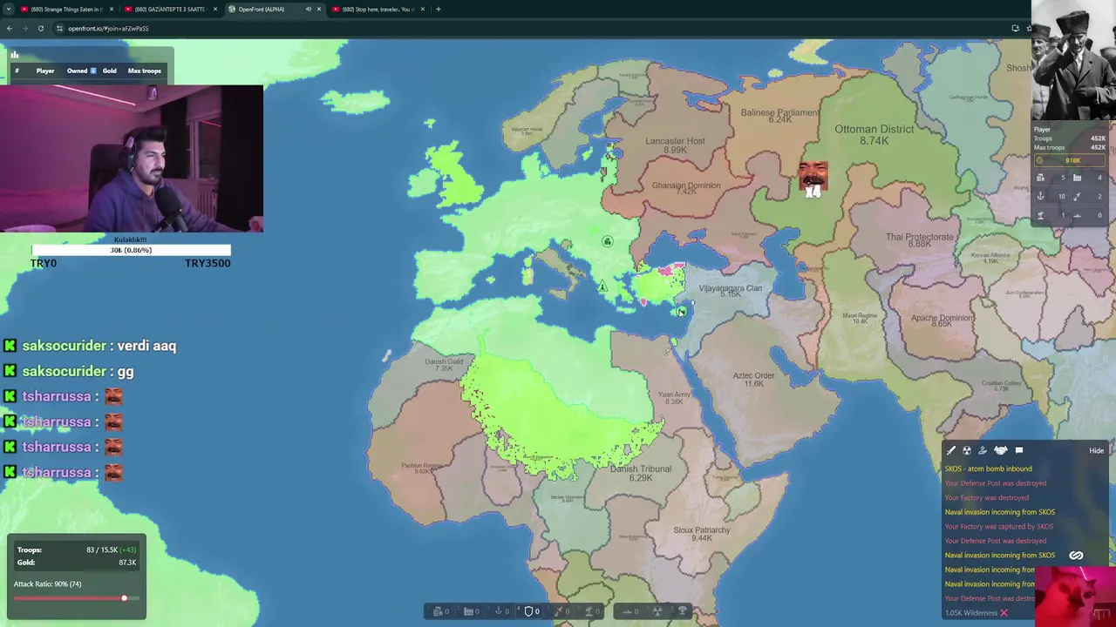The width and height of the screenshot is (1116, 627).
Task: Adjust the Attack Ratio slider handle
Action: [x=124, y=598]
